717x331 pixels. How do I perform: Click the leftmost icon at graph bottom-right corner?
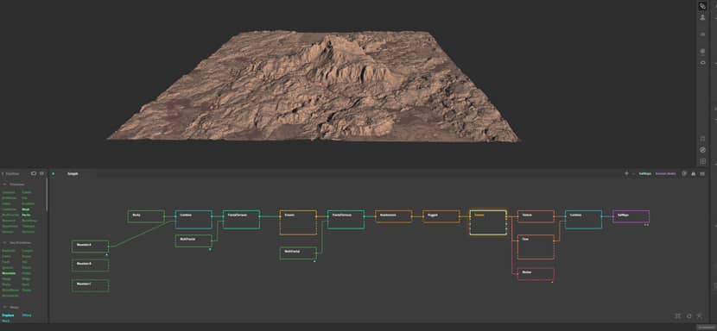(677, 316)
